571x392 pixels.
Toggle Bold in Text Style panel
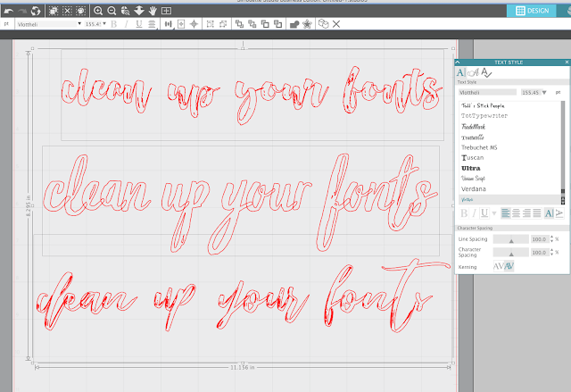pyautogui.click(x=464, y=213)
